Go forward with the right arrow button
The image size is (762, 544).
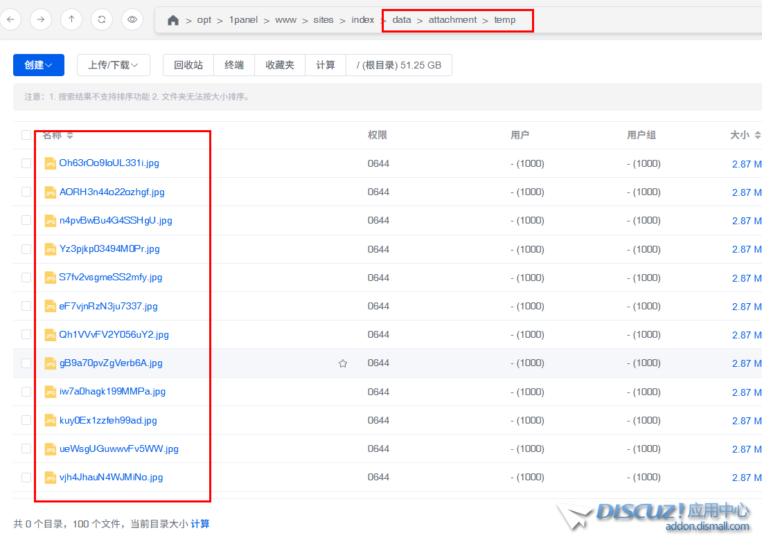coord(41,20)
